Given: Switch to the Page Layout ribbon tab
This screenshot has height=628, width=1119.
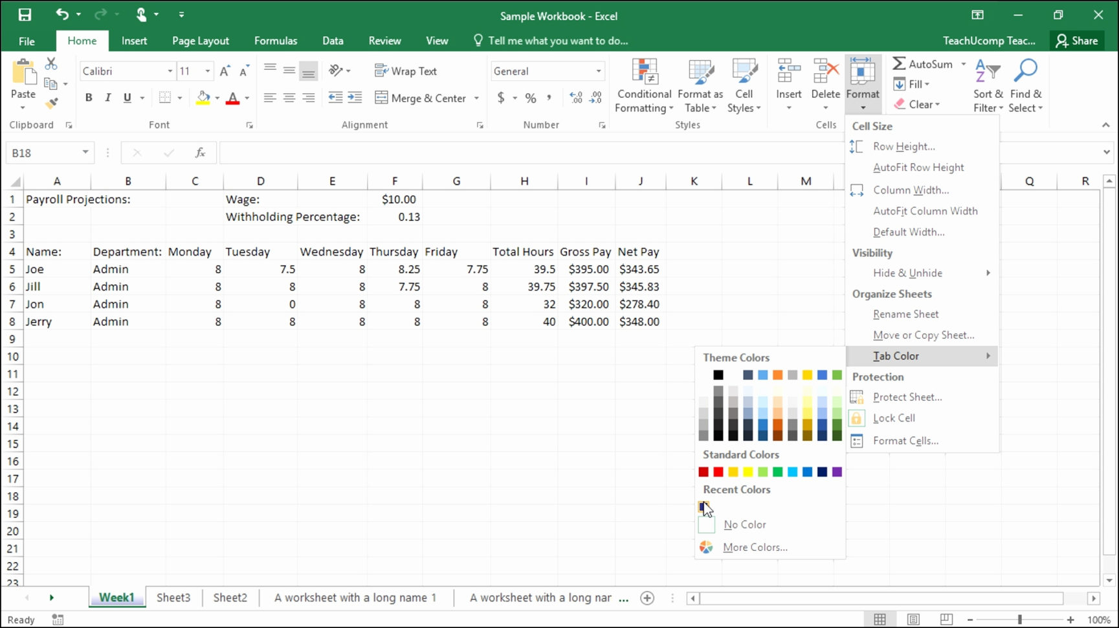Looking at the screenshot, I should [x=200, y=41].
